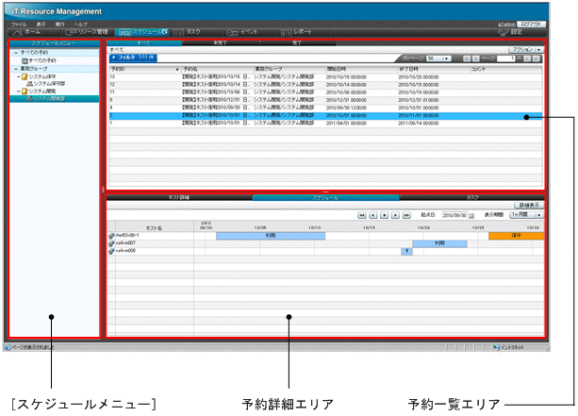Switch to the タスク detail tab
Image resolution: width=578 pixels, height=416 pixels.
(472, 198)
